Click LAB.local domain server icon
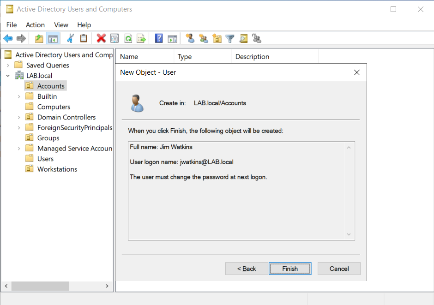The image size is (434, 305). [19, 75]
